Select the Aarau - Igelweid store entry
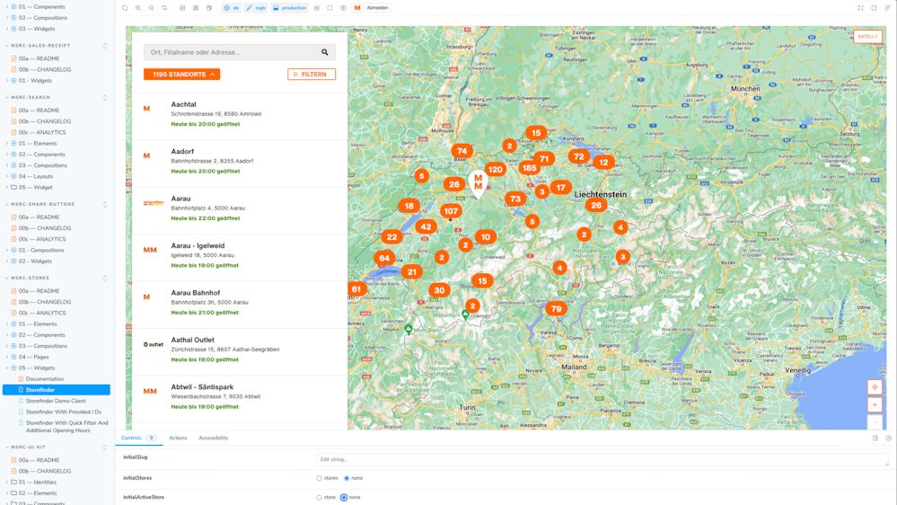This screenshot has width=897, height=505. pyautogui.click(x=240, y=256)
